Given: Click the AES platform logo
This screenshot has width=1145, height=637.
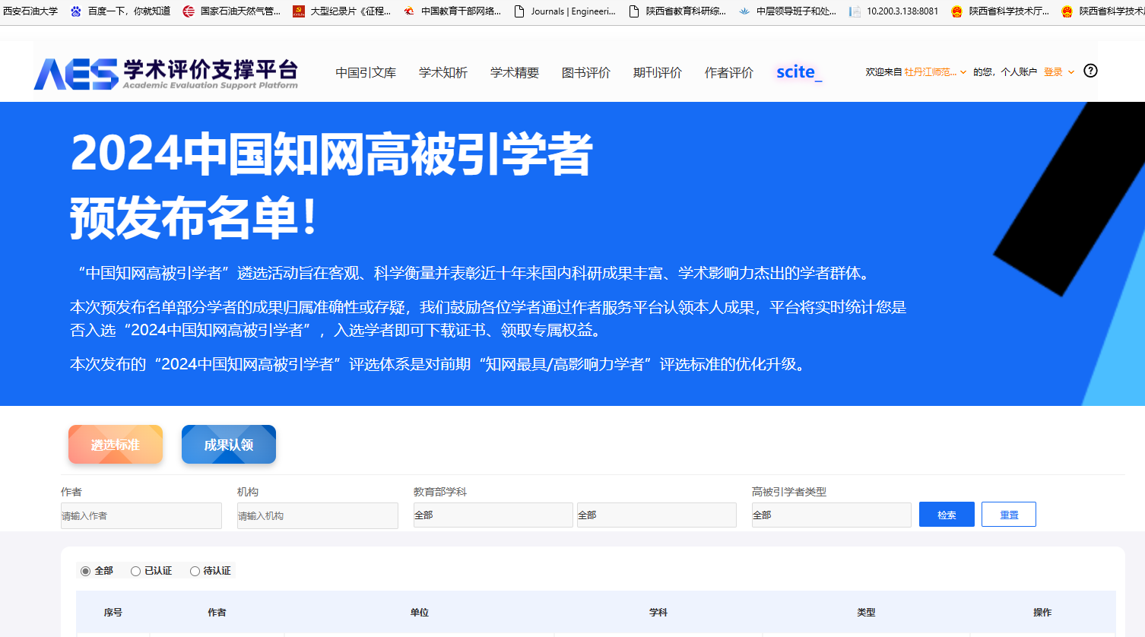Looking at the screenshot, I should point(166,74).
